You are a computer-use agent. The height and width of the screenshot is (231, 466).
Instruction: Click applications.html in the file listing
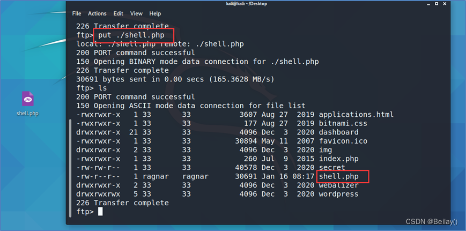coord(356,114)
